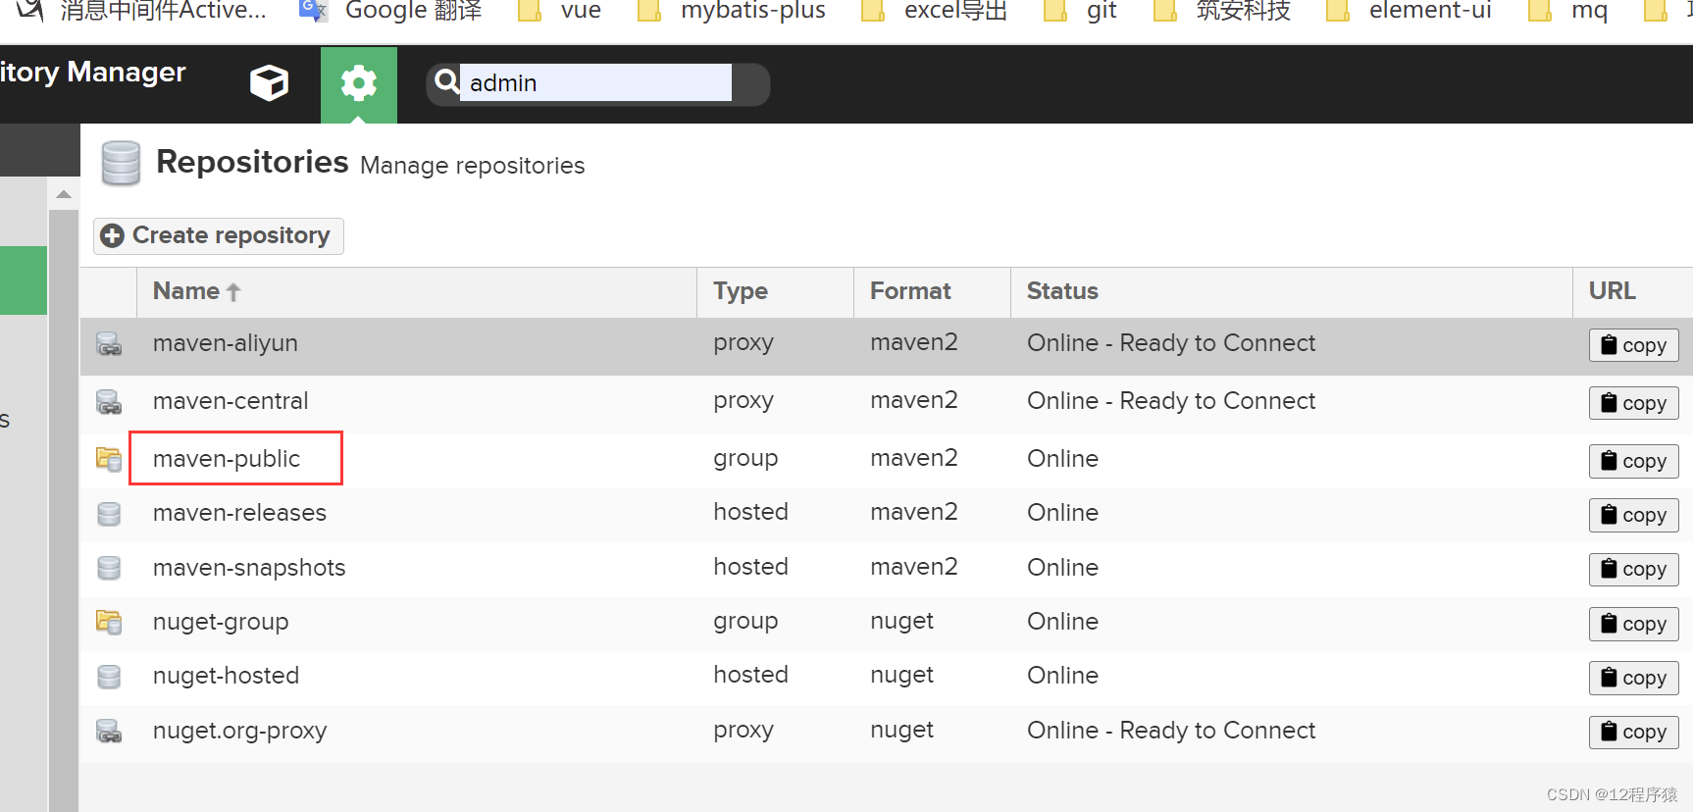This screenshot has height=812, width=1693.
Task: Click the search magnifier icon
Action: [446, 81]
